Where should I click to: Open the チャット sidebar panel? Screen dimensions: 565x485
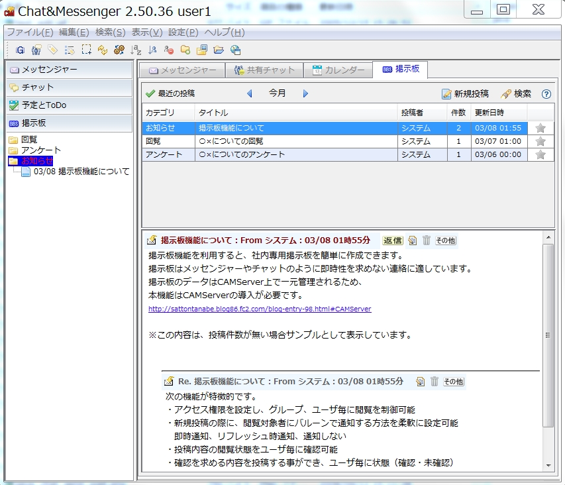coord(70,87)
